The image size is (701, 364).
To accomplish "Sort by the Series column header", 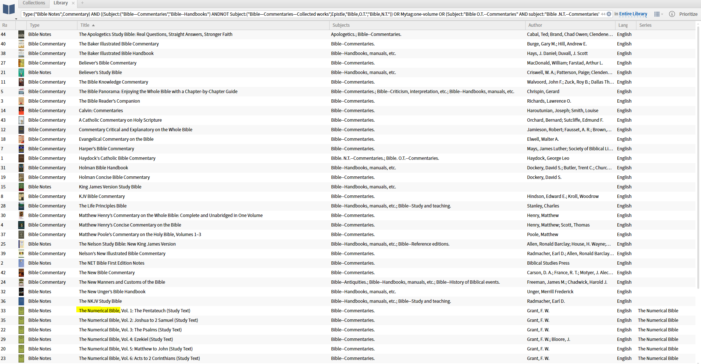I will click(665, 25).
